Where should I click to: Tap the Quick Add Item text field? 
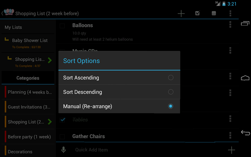pos(144,150)
